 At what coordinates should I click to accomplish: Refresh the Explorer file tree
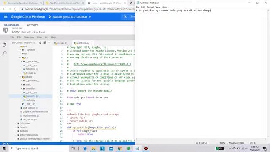coord(40,43)
